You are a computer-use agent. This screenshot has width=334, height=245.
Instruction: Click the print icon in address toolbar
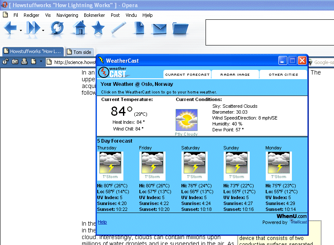(x=24, y=61)
